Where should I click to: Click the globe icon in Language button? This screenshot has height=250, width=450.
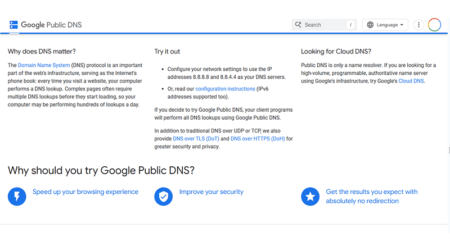pos(370,25)
